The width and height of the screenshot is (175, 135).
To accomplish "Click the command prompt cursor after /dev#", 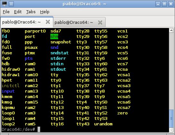I will (x=39, y=129).
